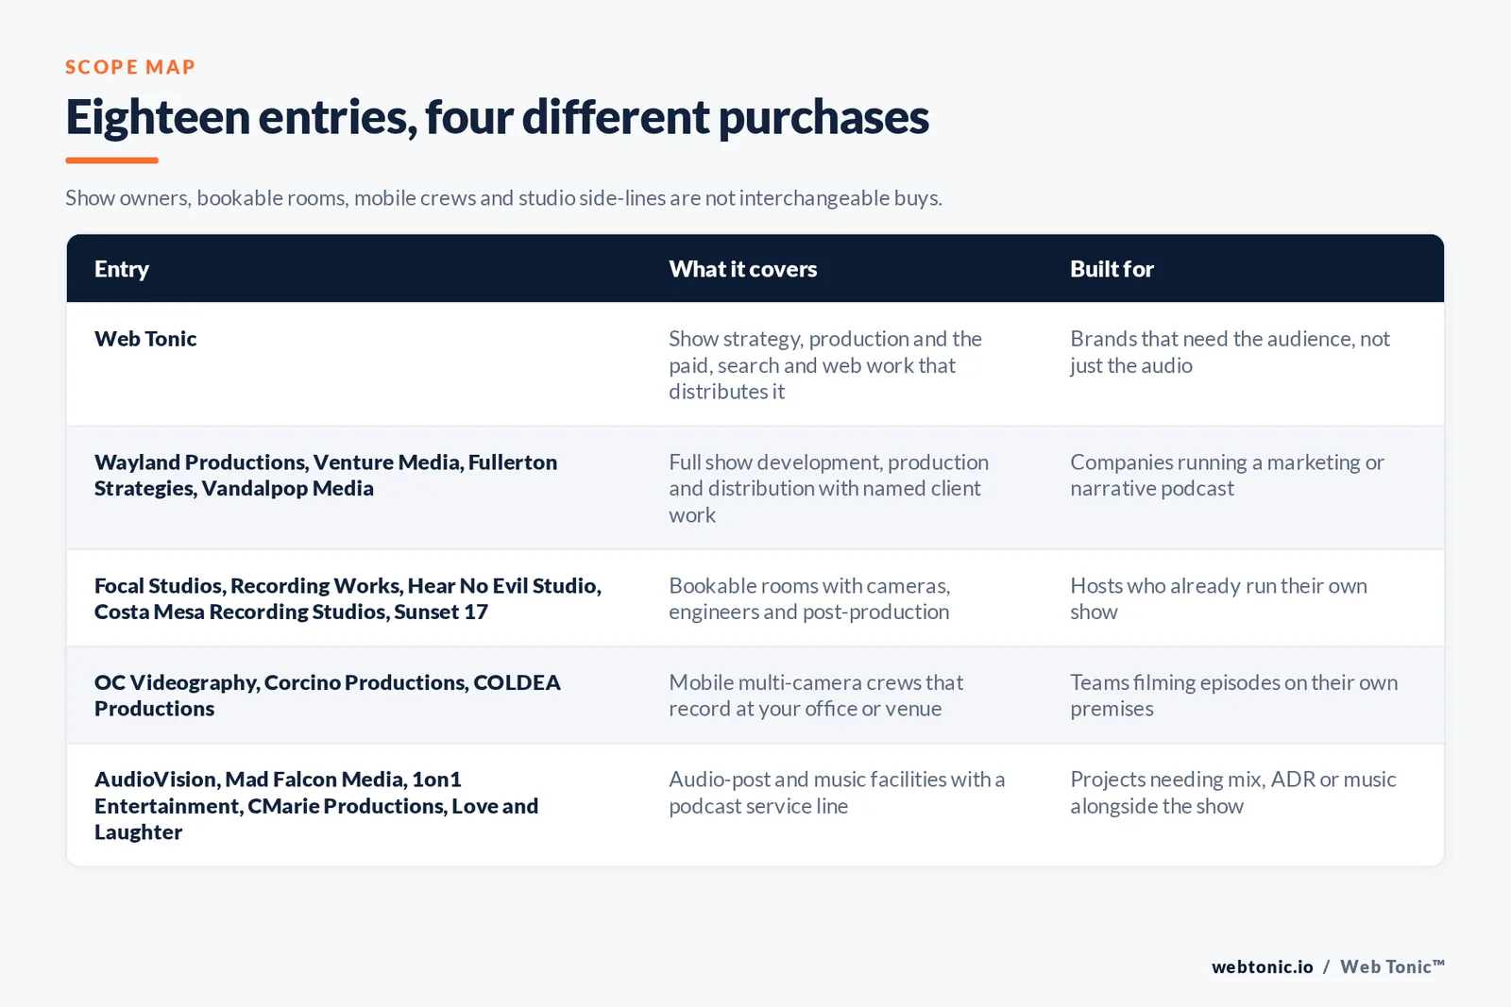Click the AudioVision, Mad Falcon Media entry cell

316,805
